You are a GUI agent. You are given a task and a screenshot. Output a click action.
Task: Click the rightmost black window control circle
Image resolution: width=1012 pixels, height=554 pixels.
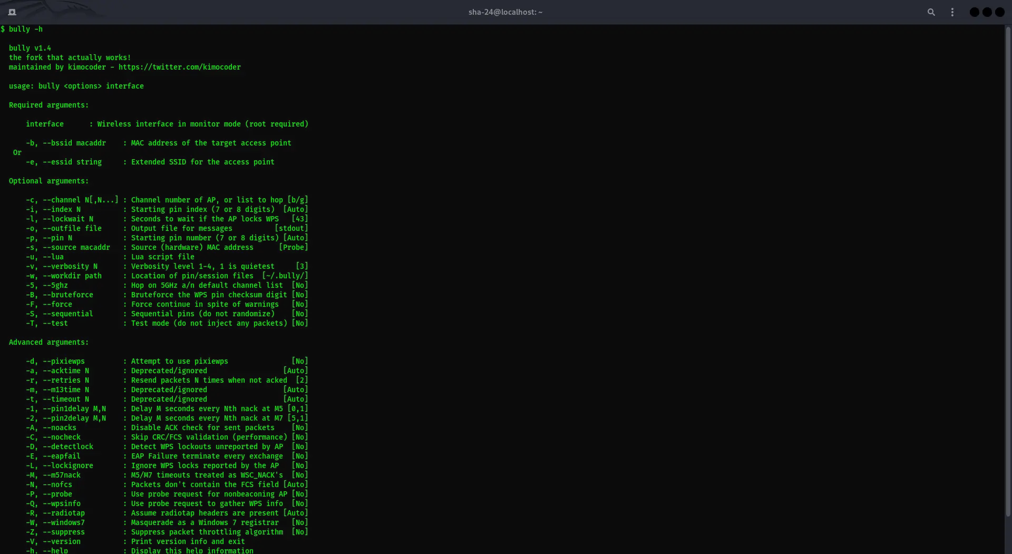click(x=999, y=12)
